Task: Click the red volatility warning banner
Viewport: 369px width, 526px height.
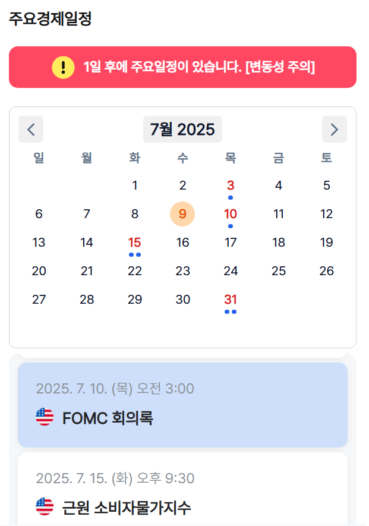Action: (182, 67)
